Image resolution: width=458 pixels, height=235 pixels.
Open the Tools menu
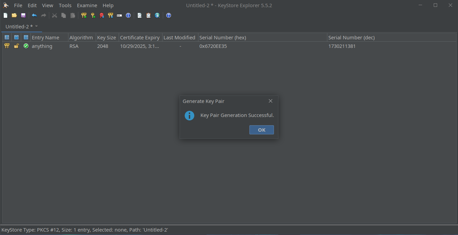(x=65, y=5)
